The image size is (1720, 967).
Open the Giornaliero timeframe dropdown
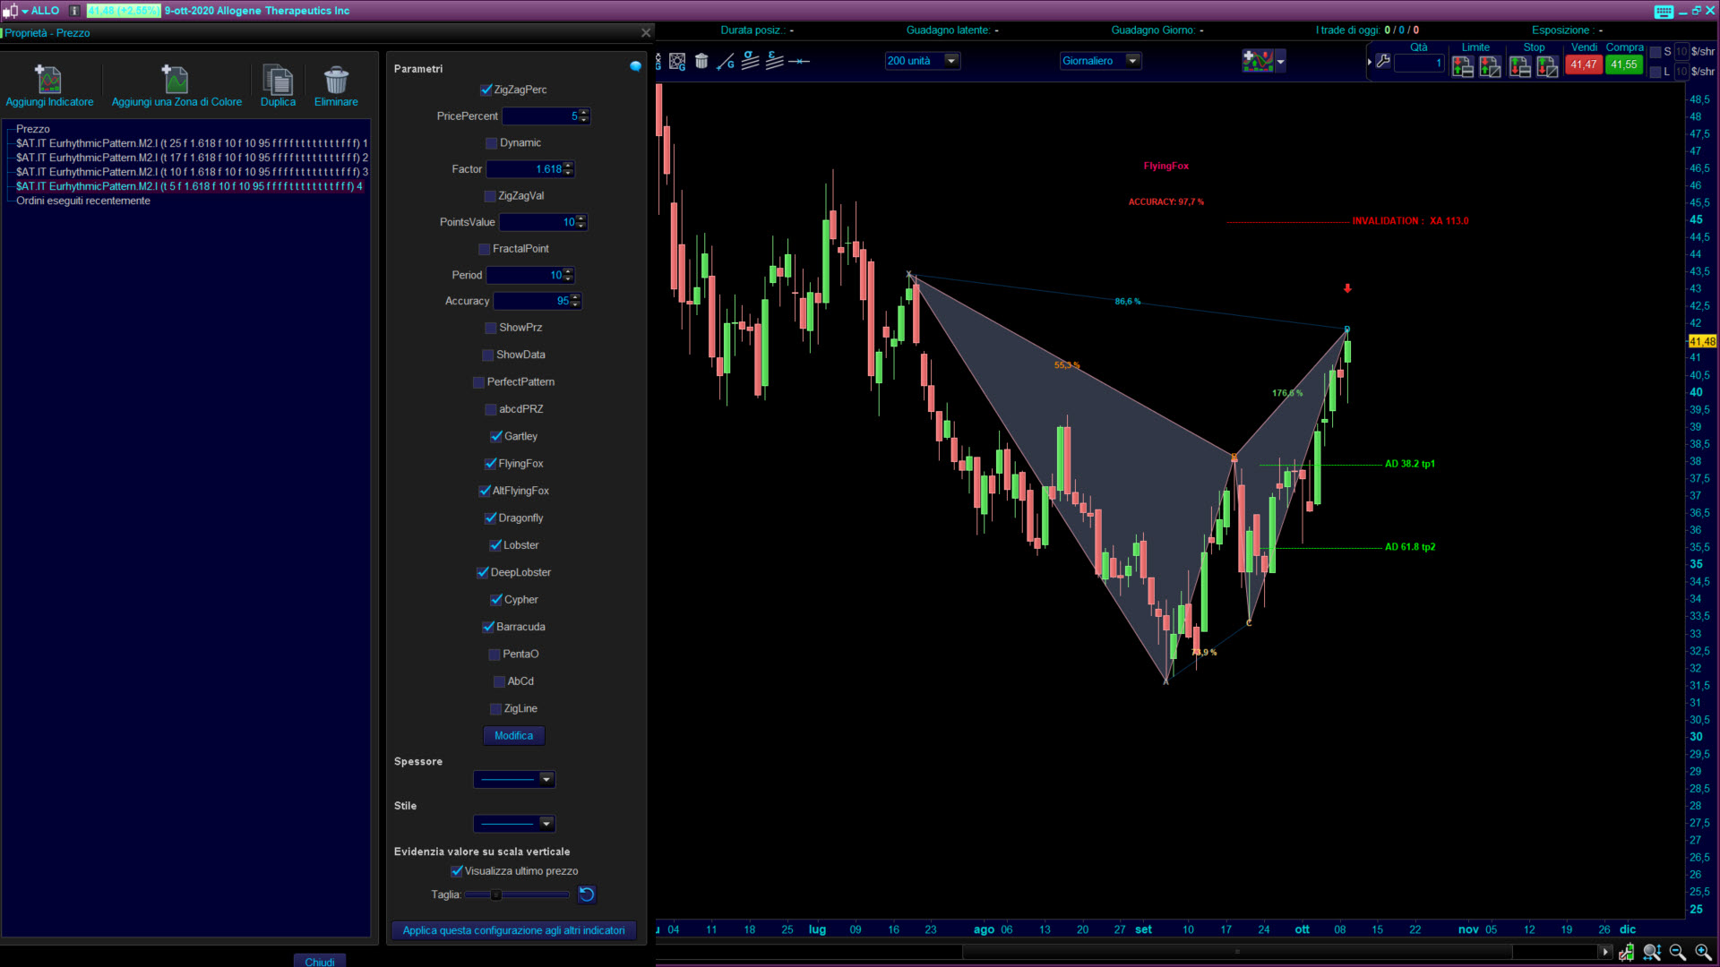1132,61
